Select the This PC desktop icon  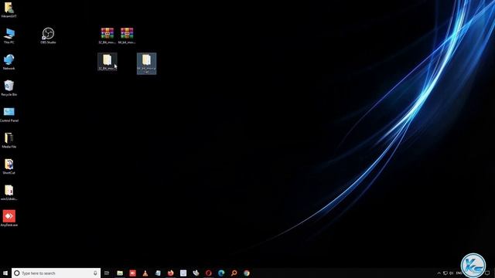coord(9,36)
